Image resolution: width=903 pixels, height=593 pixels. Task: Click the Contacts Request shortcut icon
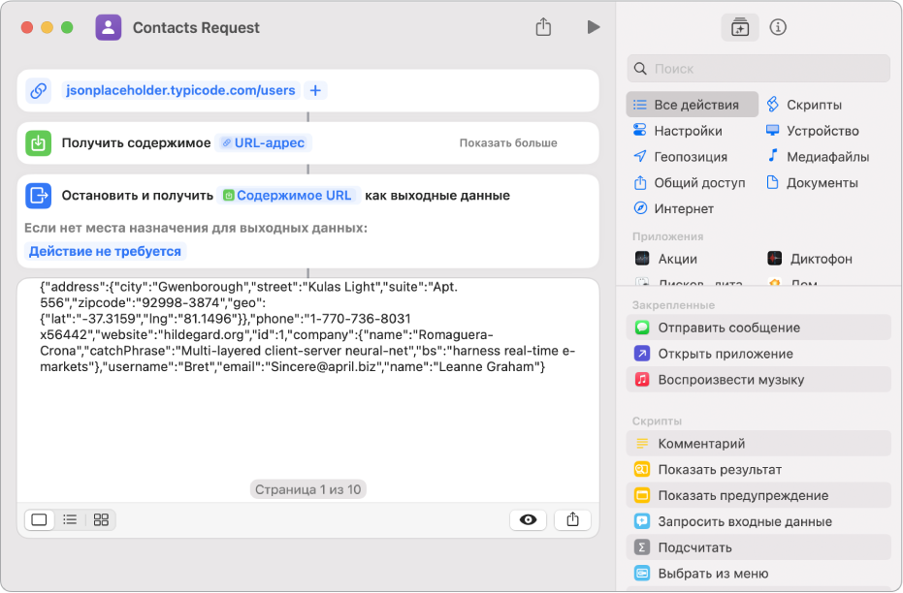[x=108, y=27]
